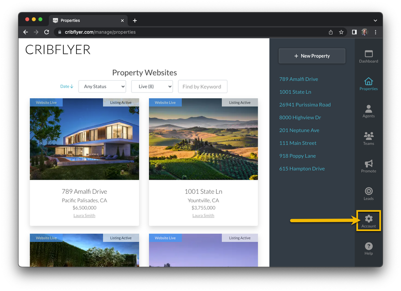Open Laura Smith under 1001 State Ln
Image resolution: width=401 pixels, height=291 pixels.
click(x=204, y=216)
